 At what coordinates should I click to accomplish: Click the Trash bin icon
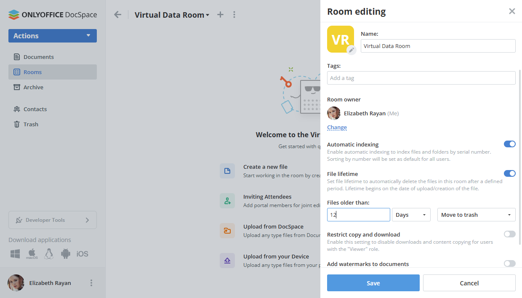pyautogui.click(x=17, y=124)
